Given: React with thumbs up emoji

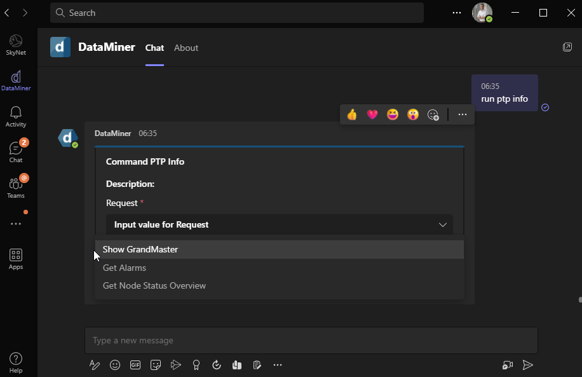Looking at the screenshot, I should coord(352,114).
